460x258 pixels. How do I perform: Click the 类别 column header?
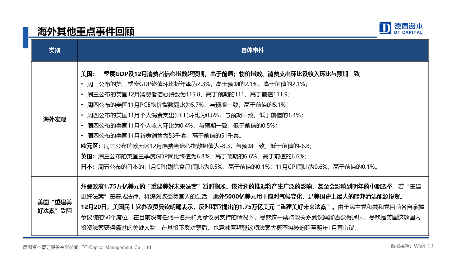55,51
